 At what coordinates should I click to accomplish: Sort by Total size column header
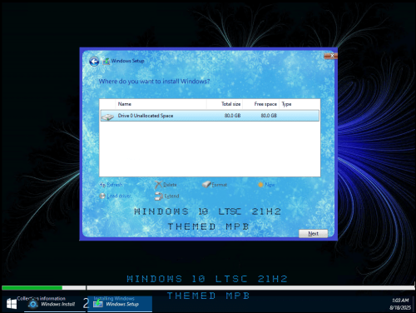click(225, 104)
